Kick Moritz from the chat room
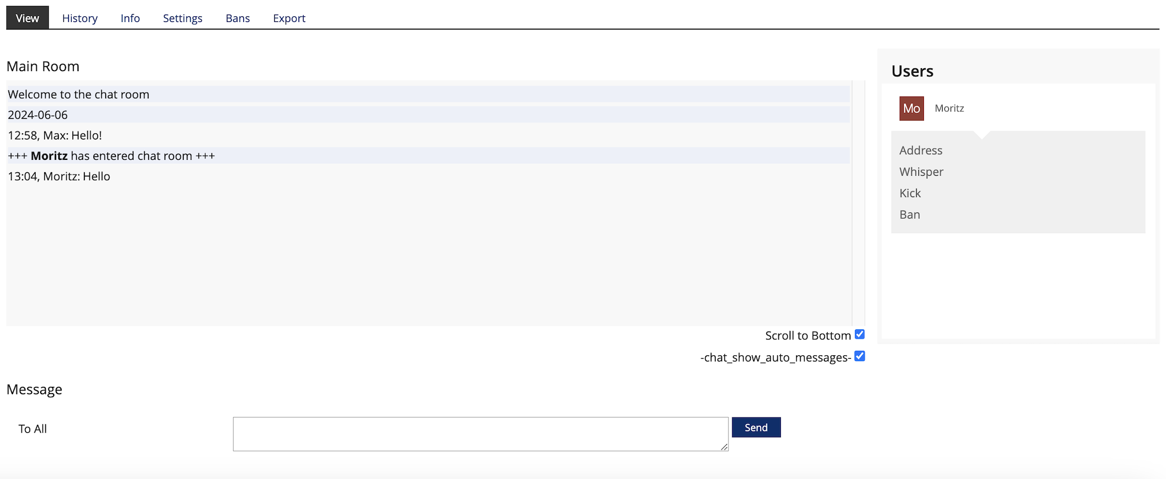1166x479 pixels. click(910, 193)
